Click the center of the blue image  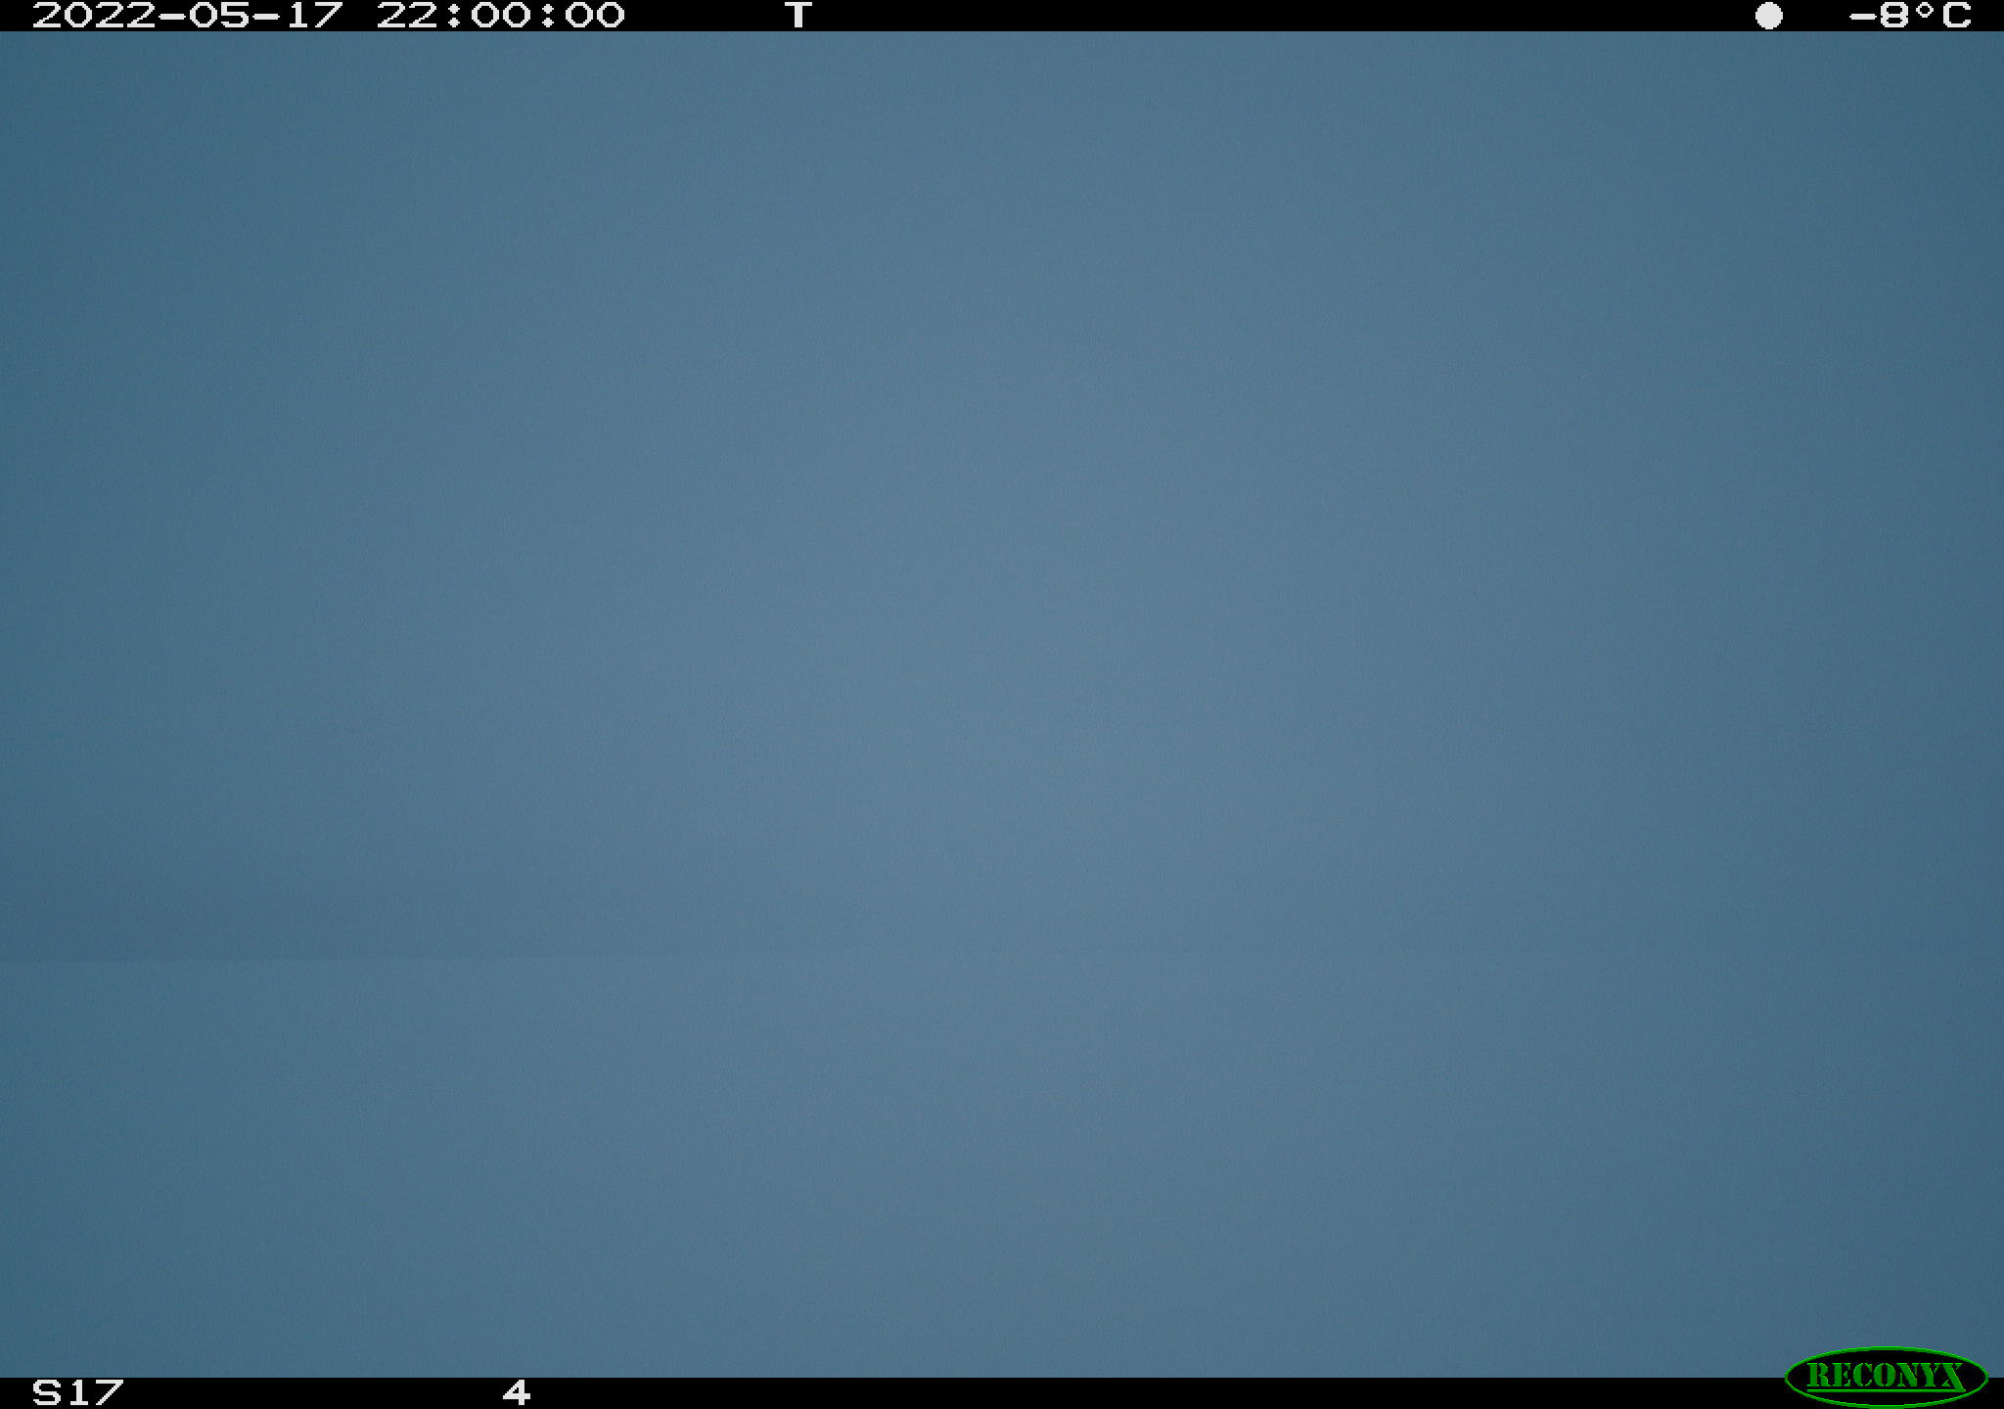click(1002, 704)
